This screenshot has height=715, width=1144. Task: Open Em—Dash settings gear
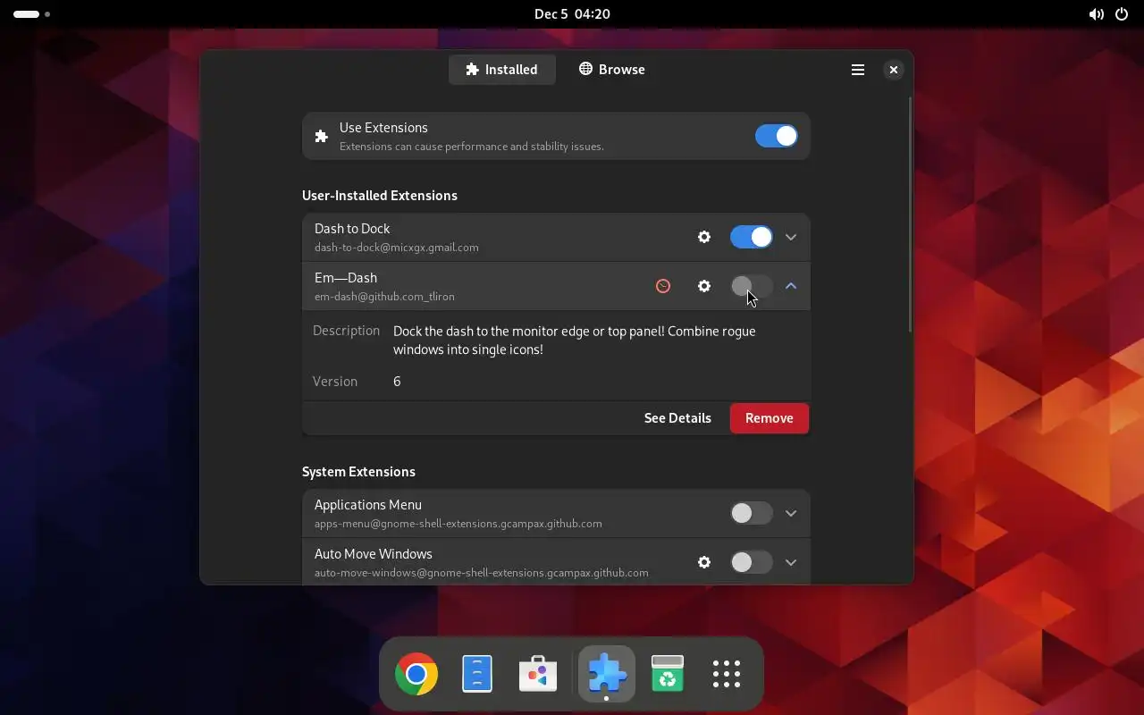[x=704, y=286]
